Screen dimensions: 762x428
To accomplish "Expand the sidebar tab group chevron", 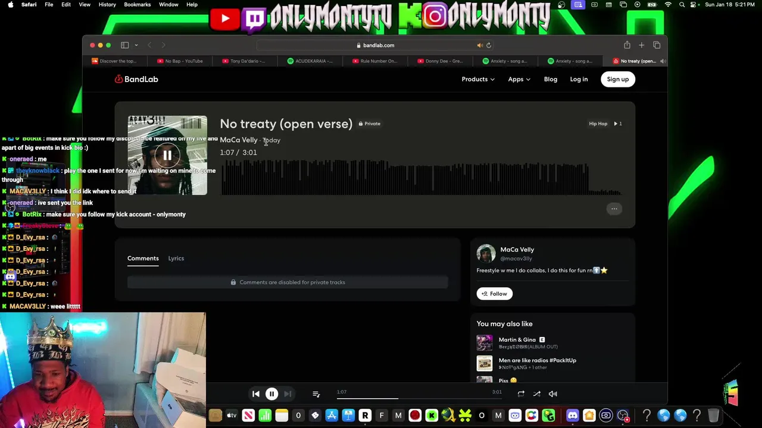I will 136,45.
